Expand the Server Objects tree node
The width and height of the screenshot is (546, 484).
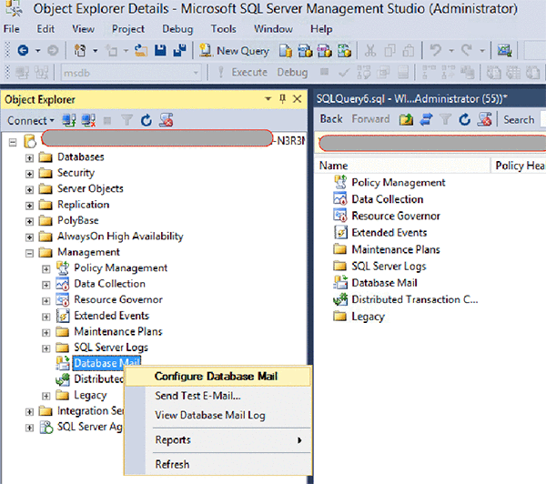click(30, 189)
